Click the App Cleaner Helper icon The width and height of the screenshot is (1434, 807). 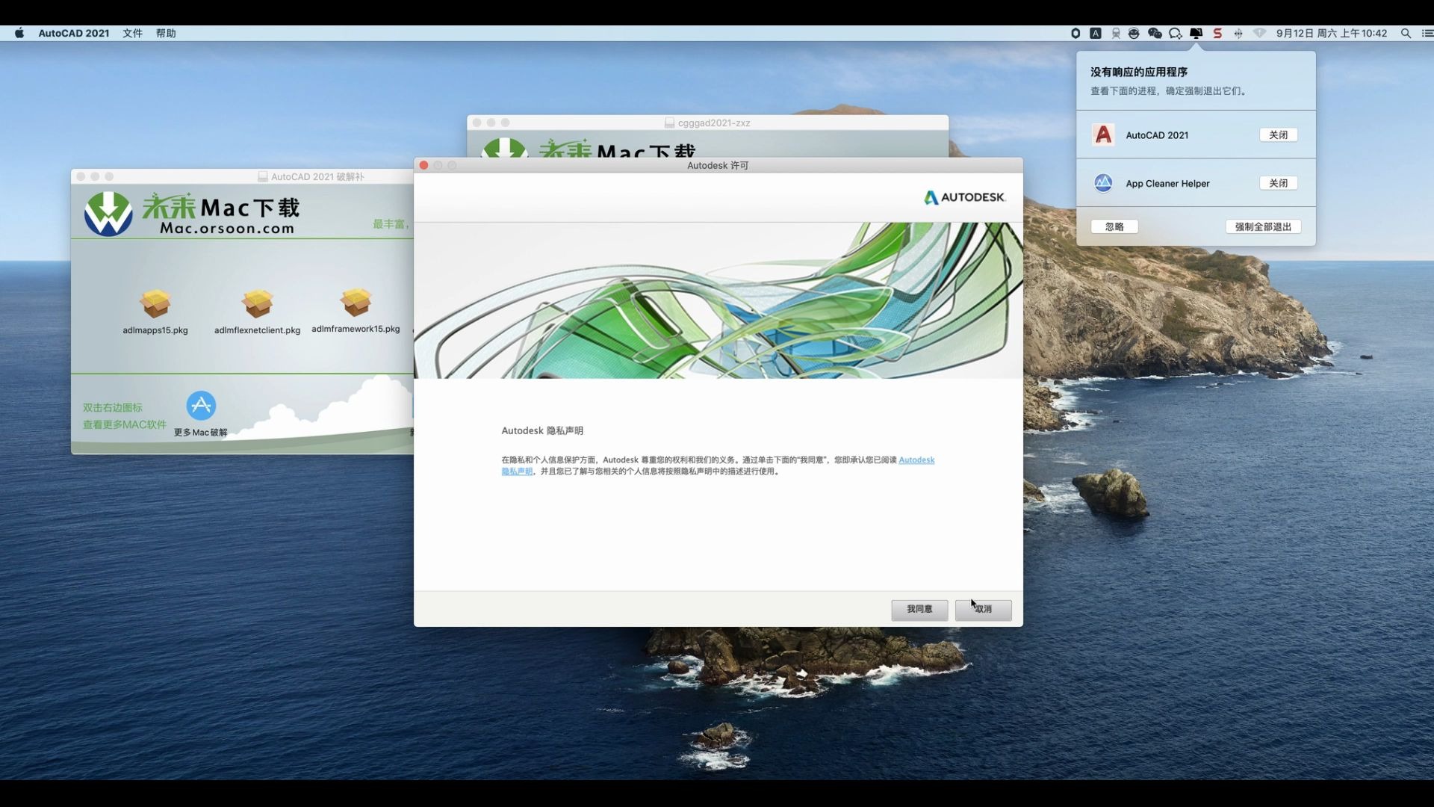tap(1103, 183)
